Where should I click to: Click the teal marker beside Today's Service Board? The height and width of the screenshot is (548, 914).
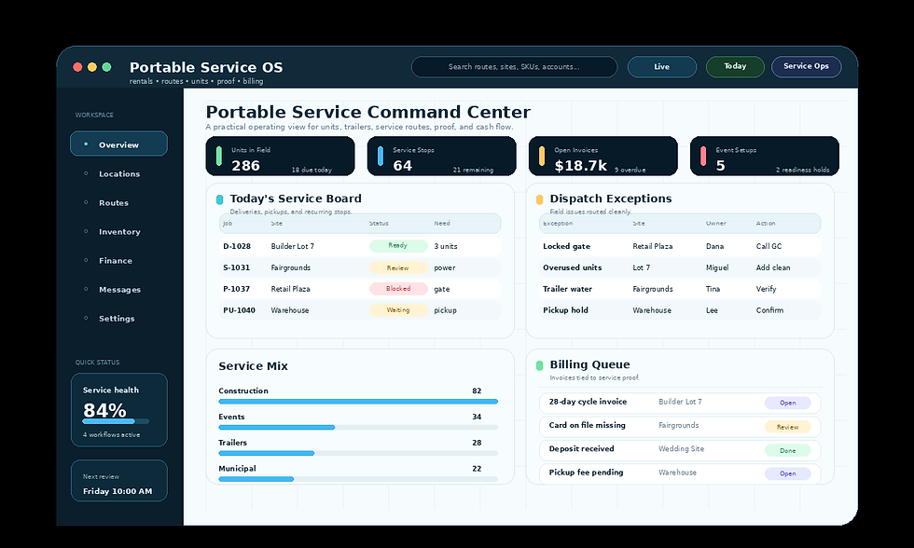(220, 199)
